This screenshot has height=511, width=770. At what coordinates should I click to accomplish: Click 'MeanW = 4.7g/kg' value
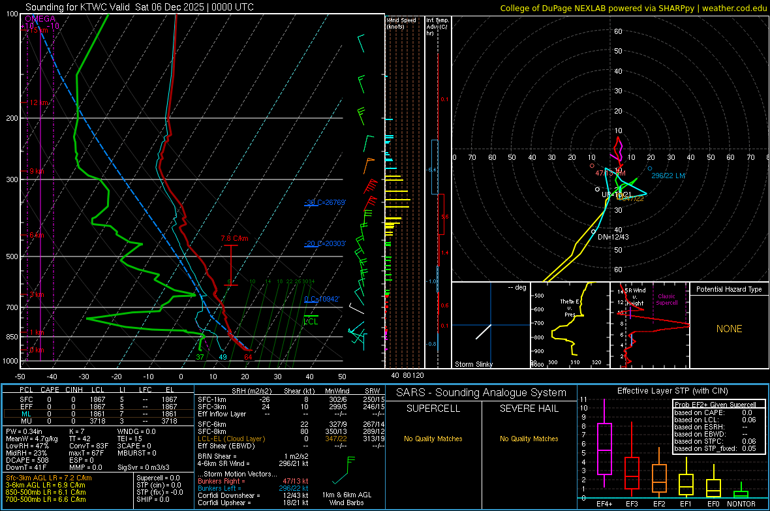click(x=31, y=439)
